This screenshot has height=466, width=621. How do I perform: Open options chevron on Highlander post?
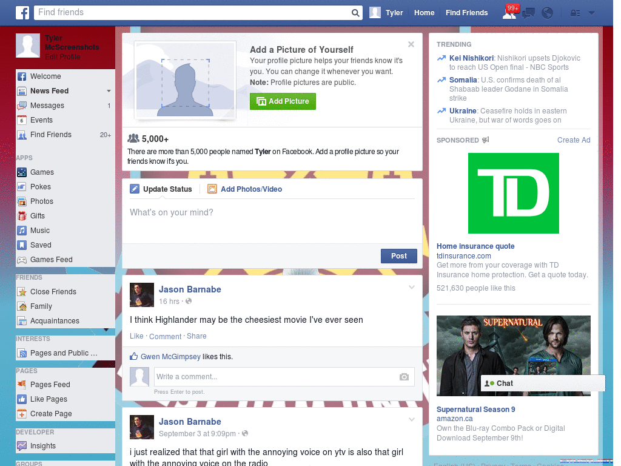[x=412, y=287]
